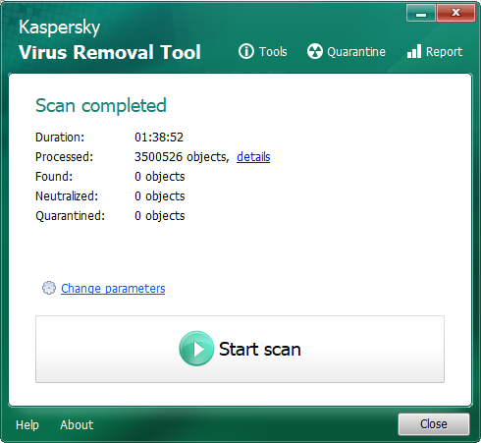Open the Quarantine section label

point(356,52)
